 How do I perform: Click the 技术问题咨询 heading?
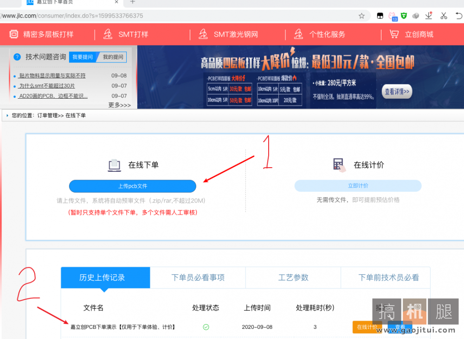pos(45,56)
